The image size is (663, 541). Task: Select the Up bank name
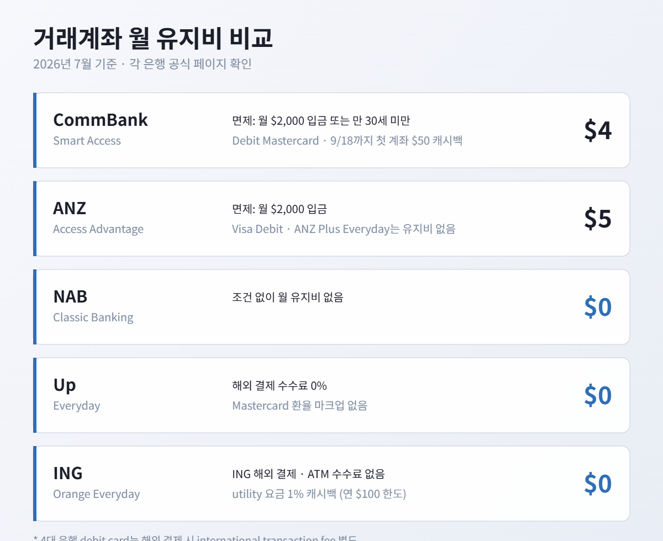65,385
